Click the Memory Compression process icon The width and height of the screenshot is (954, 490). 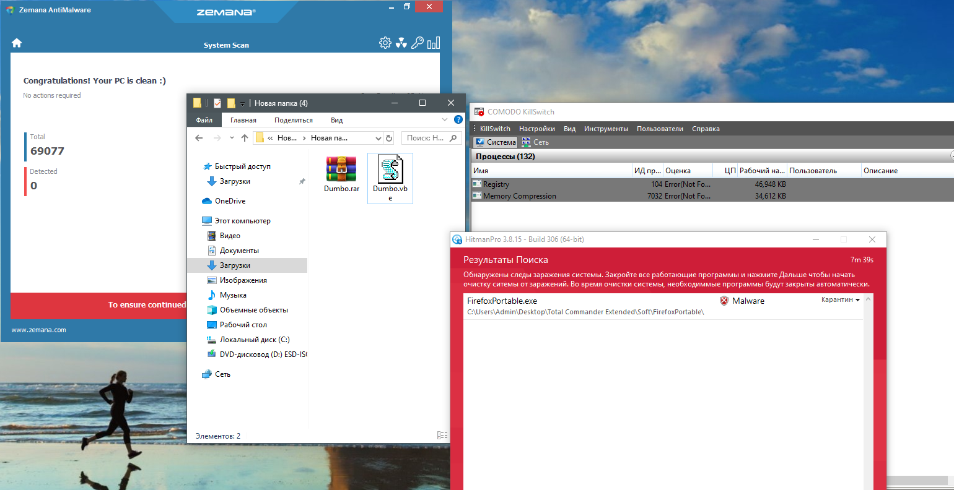[x=477, y=196]
